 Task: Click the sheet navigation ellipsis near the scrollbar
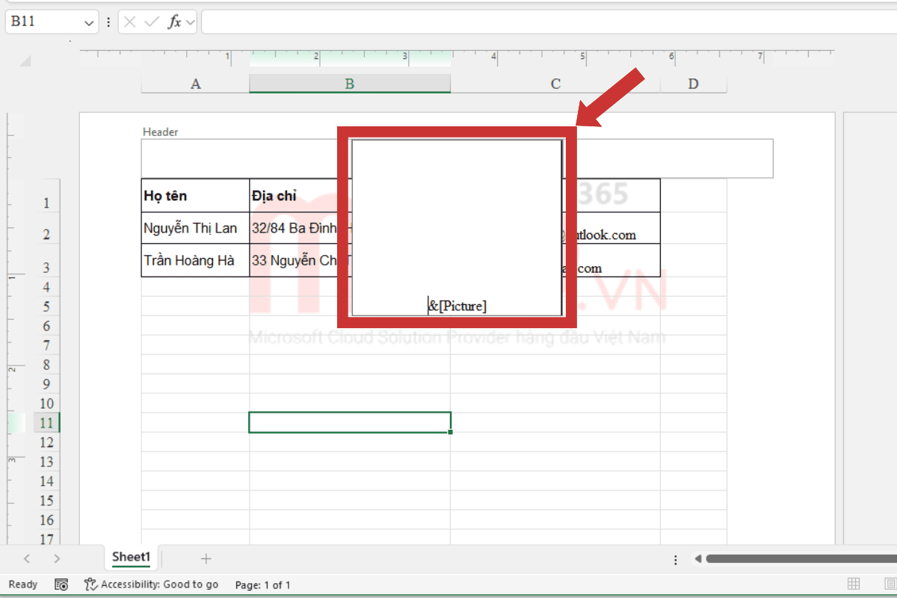coord(675,559)
